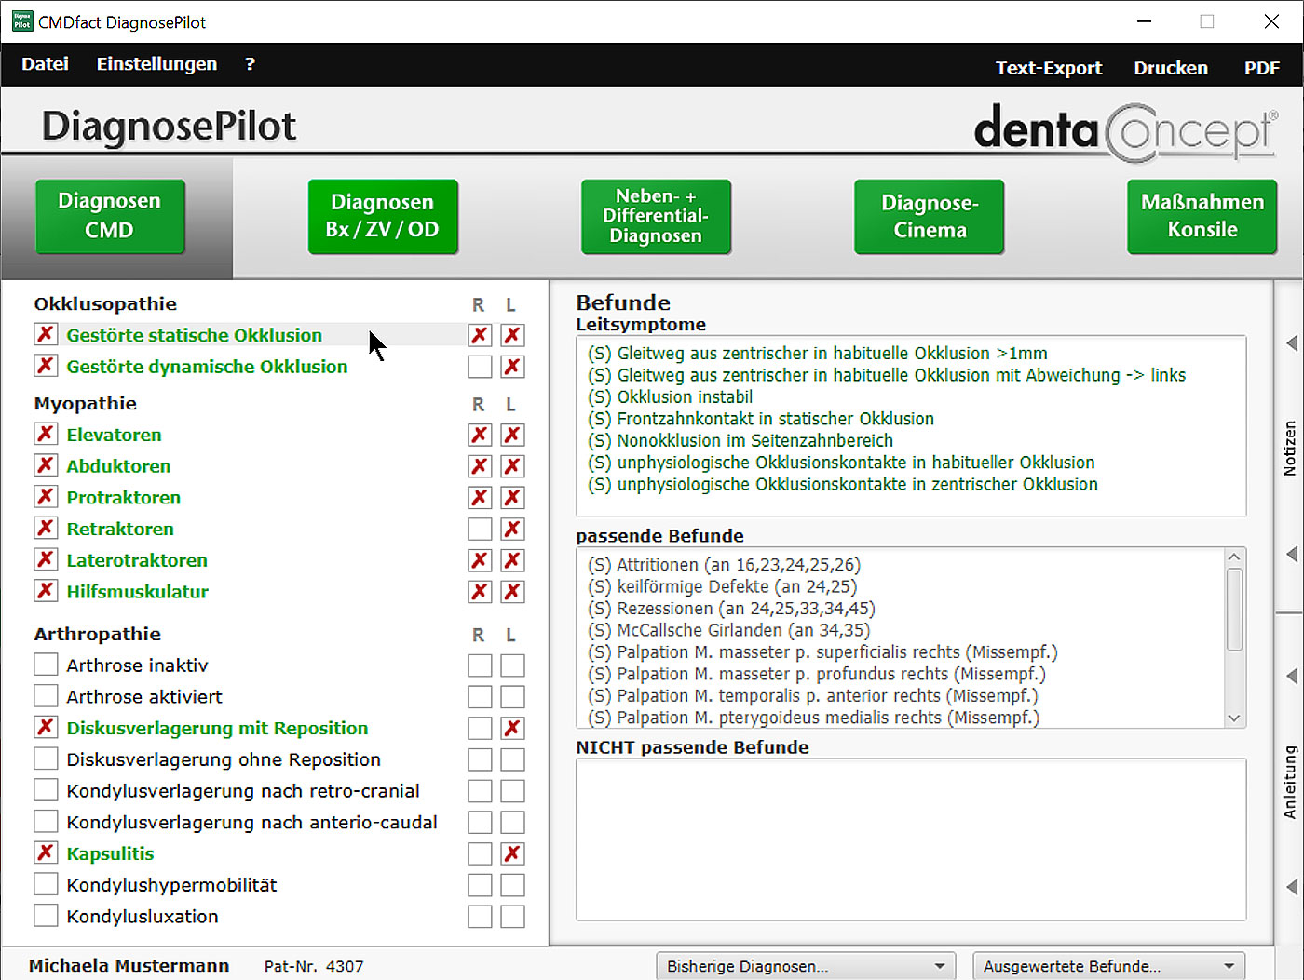The height and width of the screenshot is (980, 1304).
Task: Open the Datei menu
Action: [45, 64]
